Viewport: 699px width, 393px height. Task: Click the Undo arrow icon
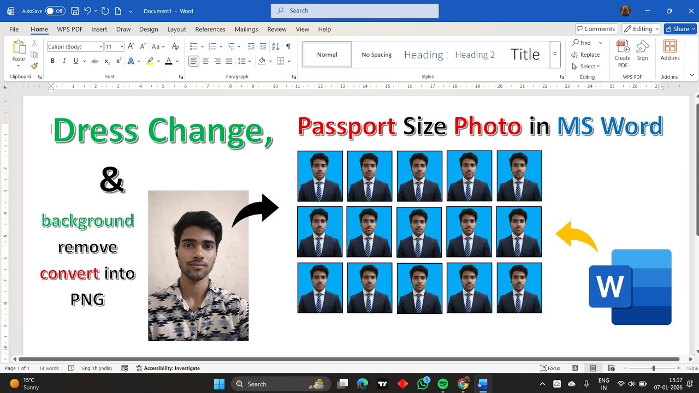(x=87, y=11)
